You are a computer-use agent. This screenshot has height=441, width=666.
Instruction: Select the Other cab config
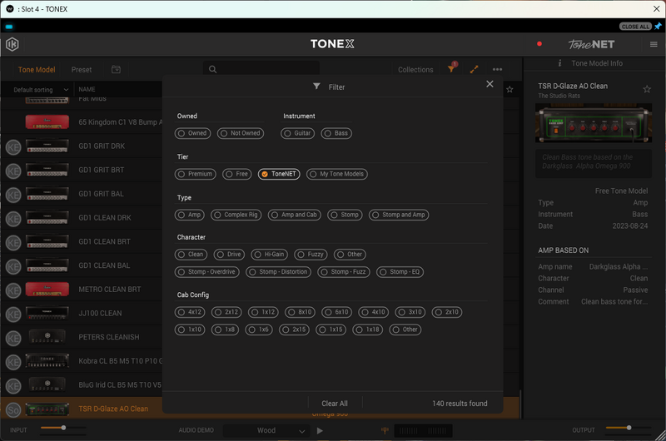405,330
